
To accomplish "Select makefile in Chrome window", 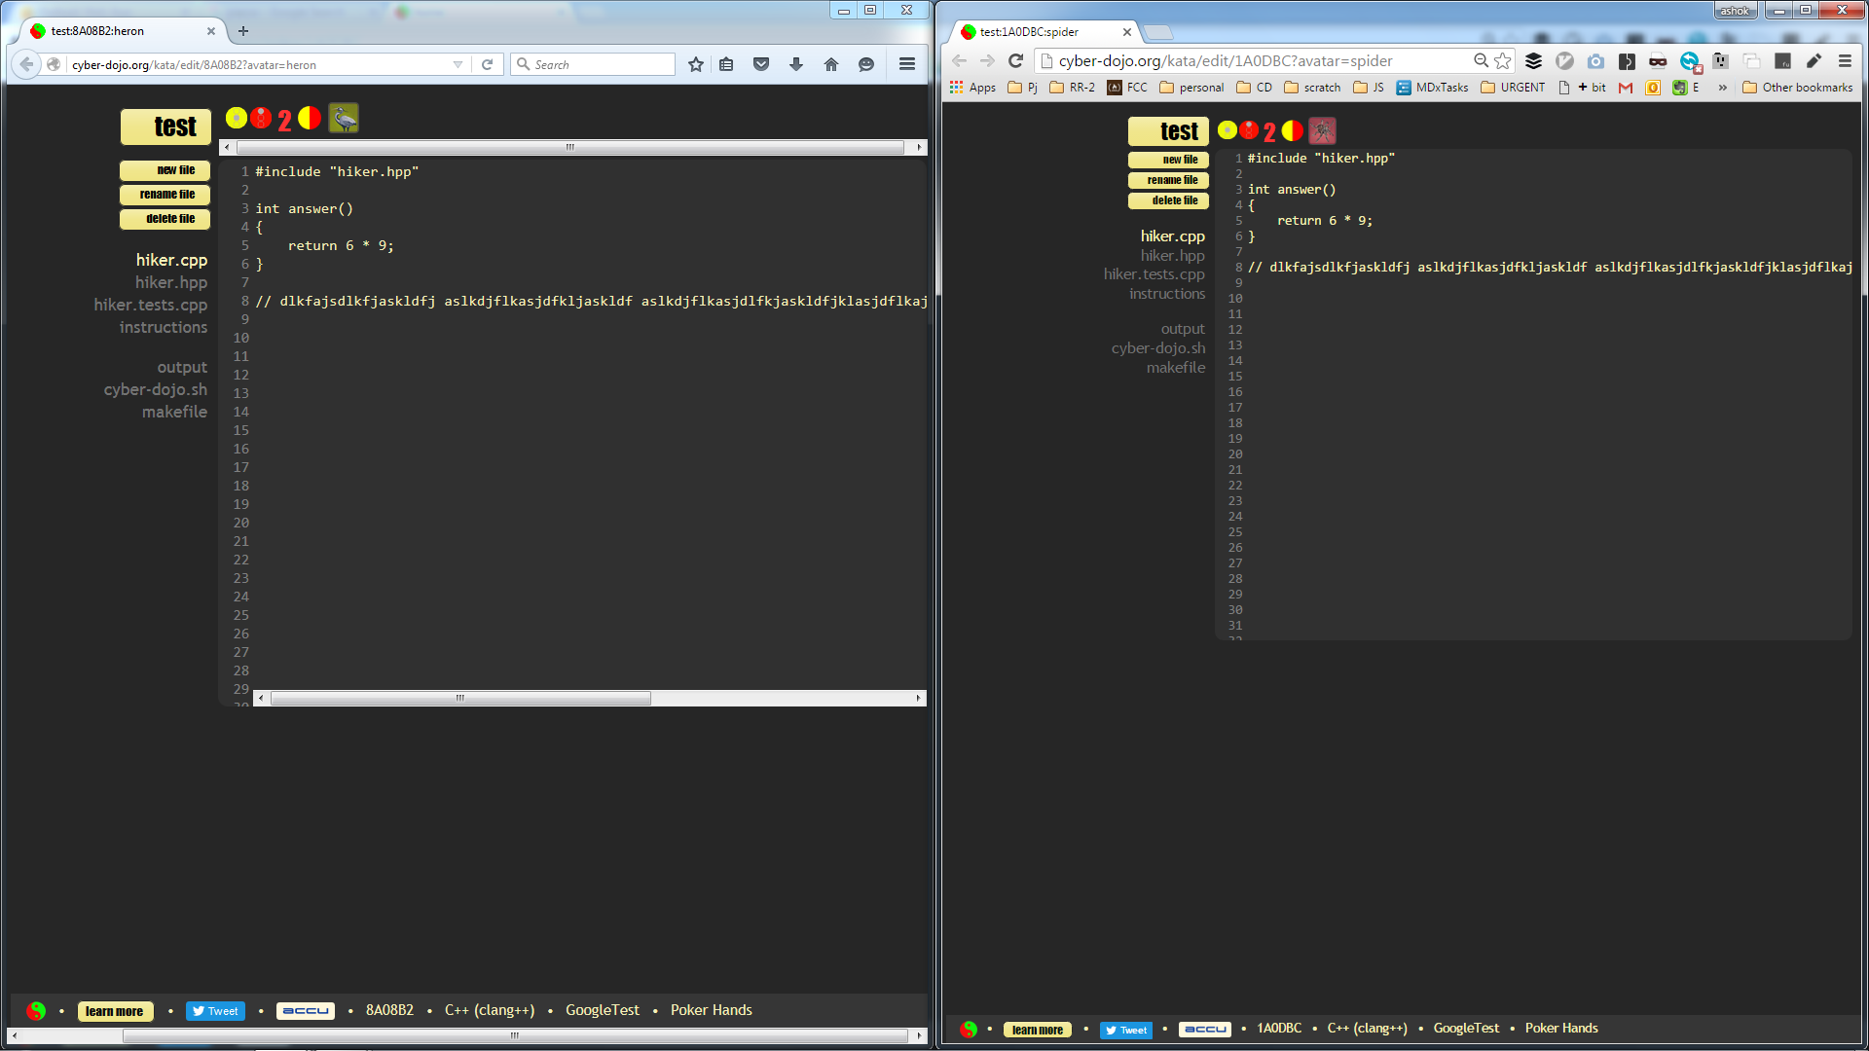I will [x=1176, y=368].
